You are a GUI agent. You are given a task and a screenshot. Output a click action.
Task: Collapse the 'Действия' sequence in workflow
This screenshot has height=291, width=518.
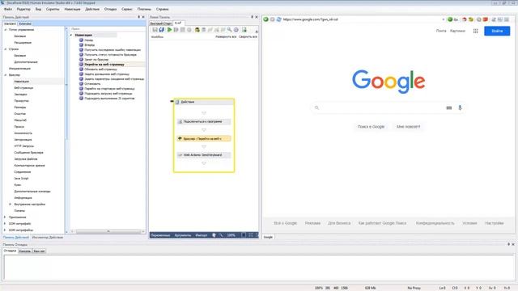coord(172,101)
